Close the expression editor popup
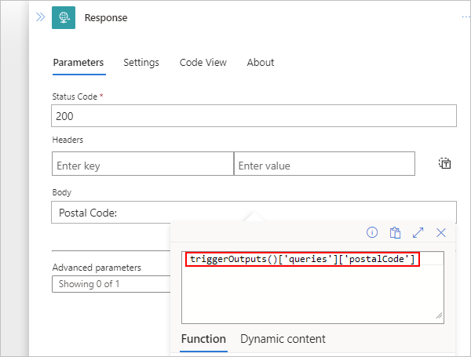 click(441, 232)
